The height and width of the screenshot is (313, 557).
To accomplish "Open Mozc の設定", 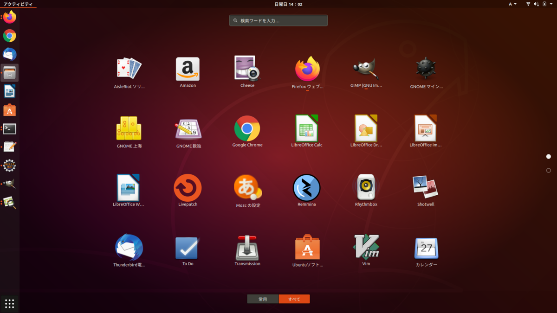I will point(247,188).
